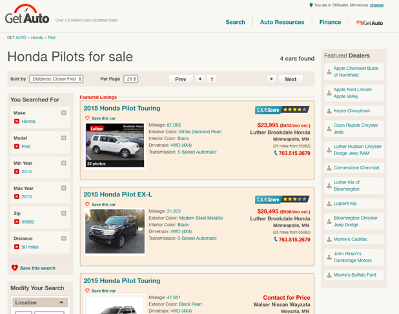Image resolution: width=399 pixels, height=314 pixels.
Task: Open Search menu
Action: pos(235,22)
